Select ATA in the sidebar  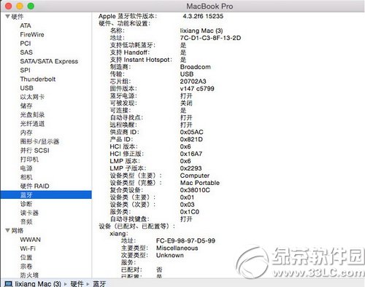[x=26, y=25]
